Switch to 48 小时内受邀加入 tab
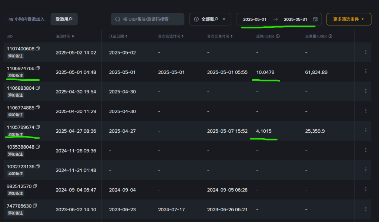The width and height of the screenshot is (379, 222). click(x=26, y=19)
